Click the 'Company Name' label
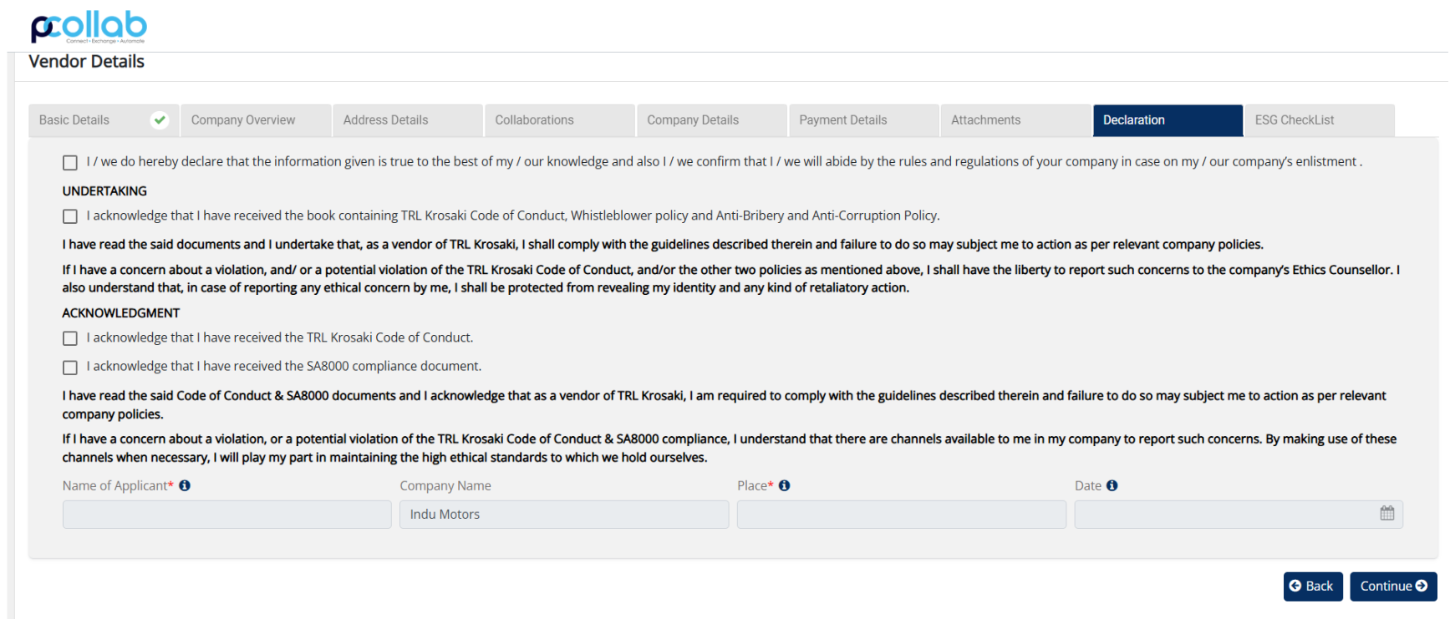Viewport: 1450px width, 619px height. coord(445,485)
